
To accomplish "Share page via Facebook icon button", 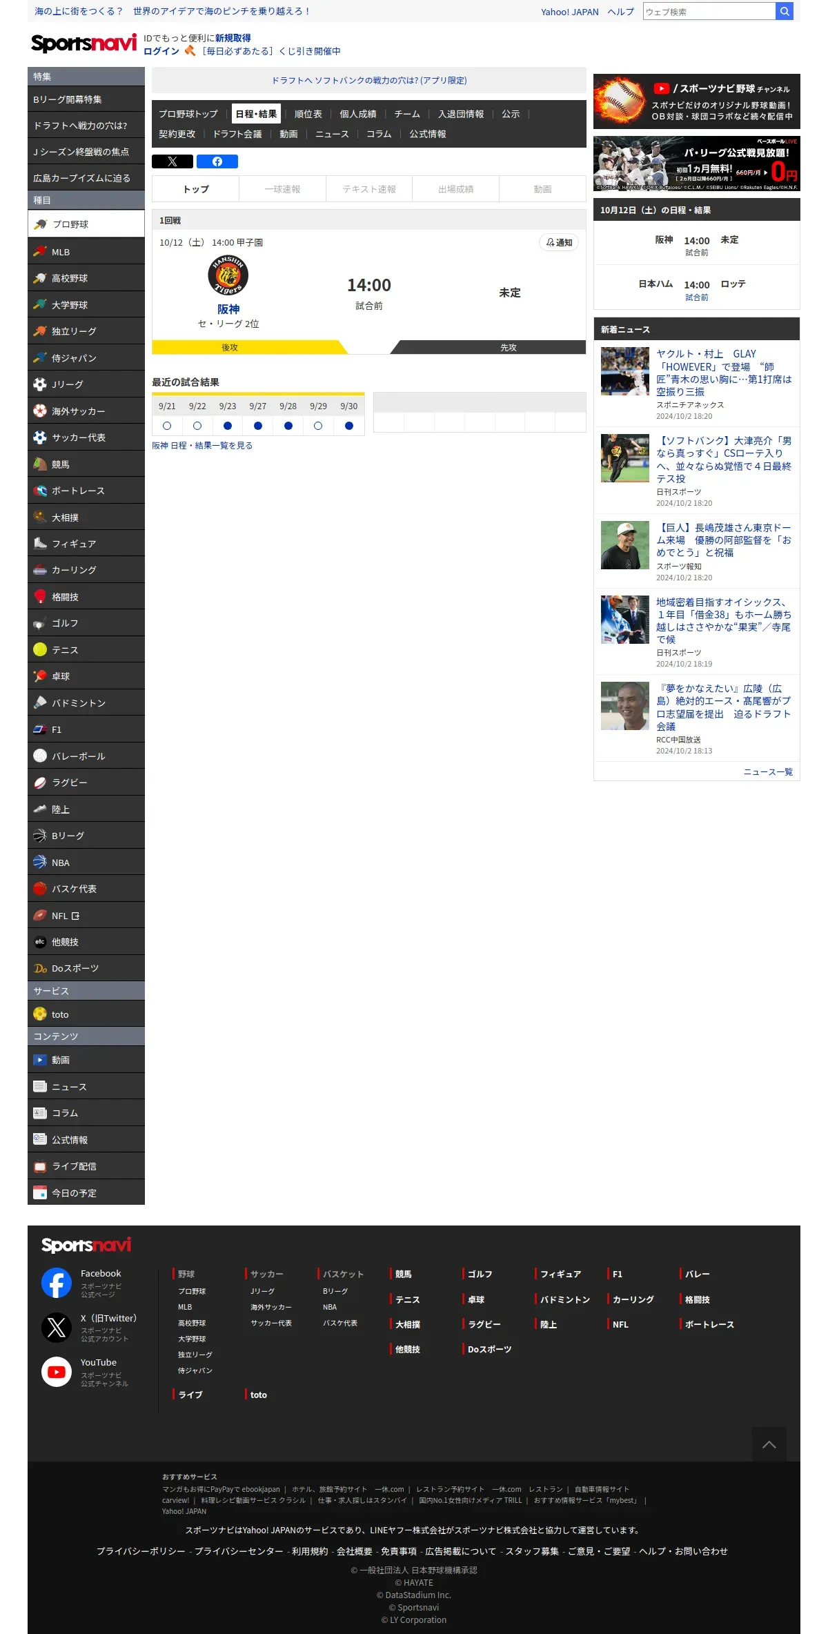I will [x=217, y=161].
